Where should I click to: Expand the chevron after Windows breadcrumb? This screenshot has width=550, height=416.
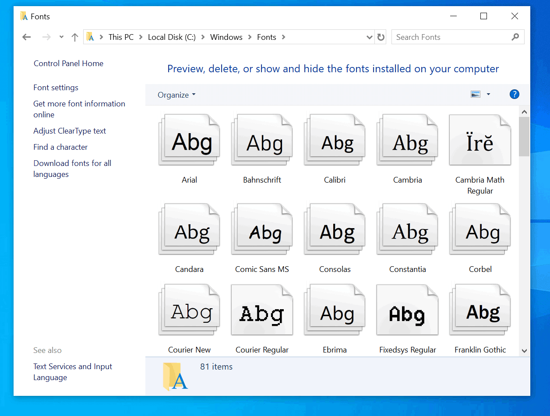[250, 37]
